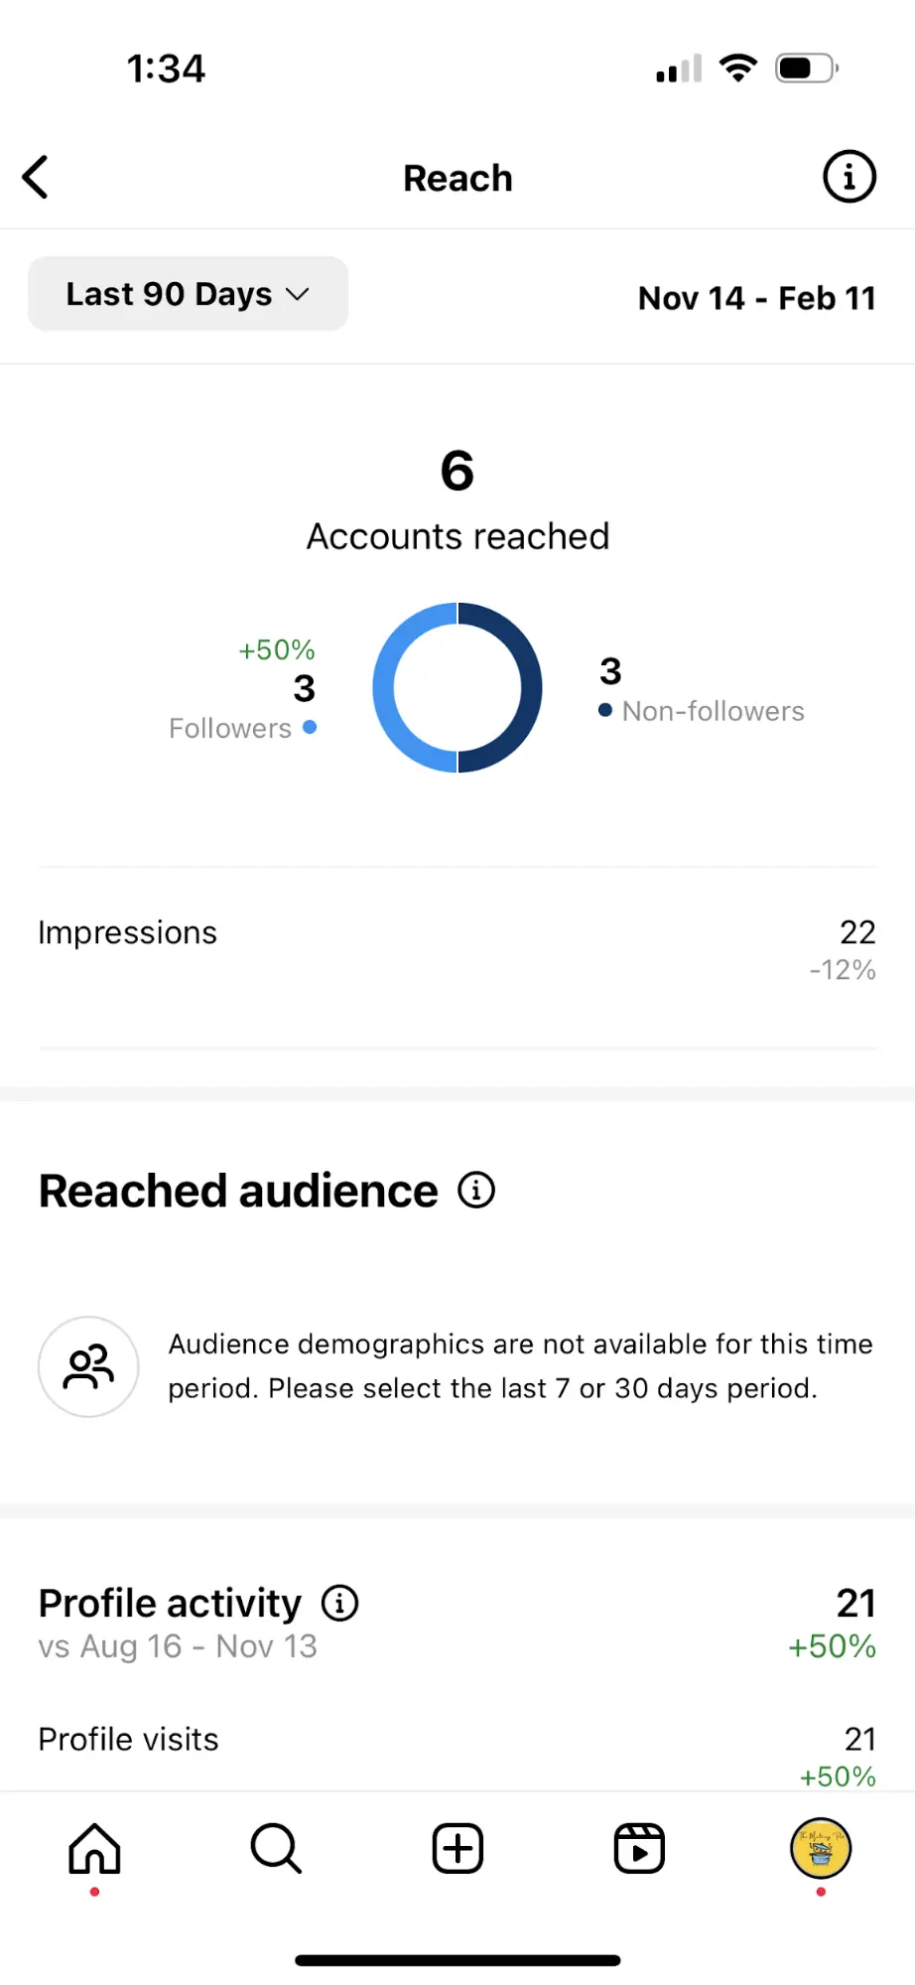This screenshot has height=1985, width=915.
Task: Go back using the back arrow
Action: pos(36,177)
